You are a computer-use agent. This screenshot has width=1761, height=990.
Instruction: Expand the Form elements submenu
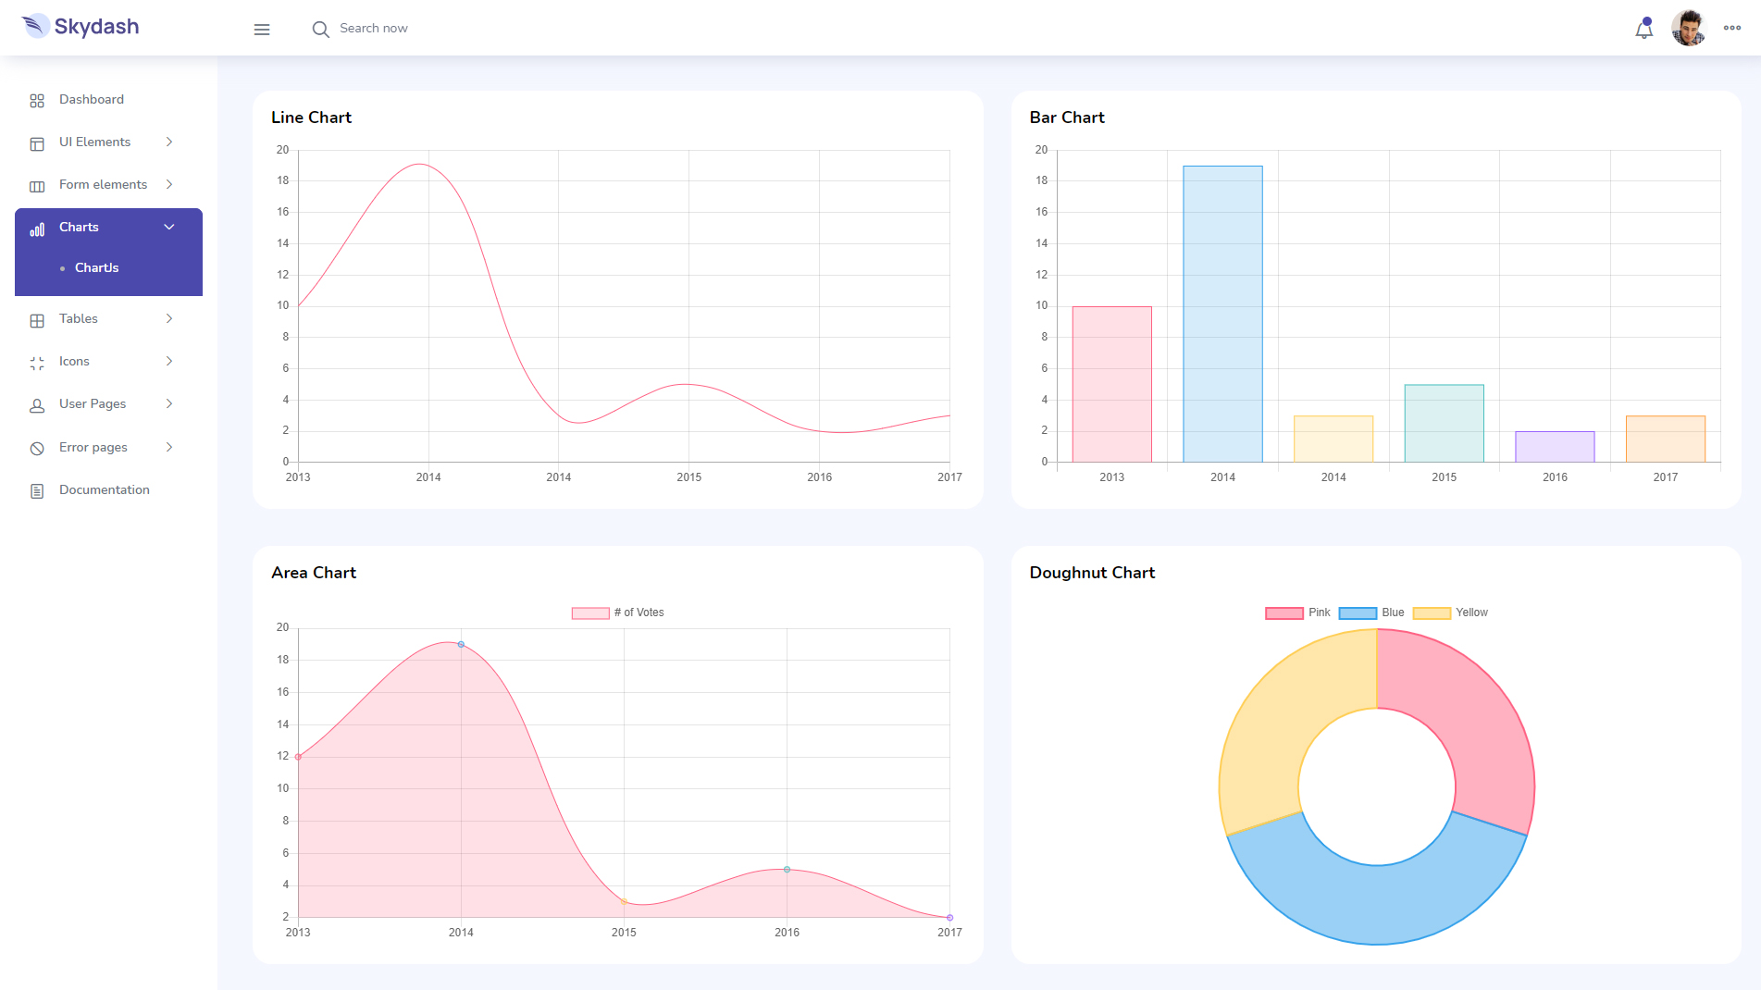click(x=102, y=185)
